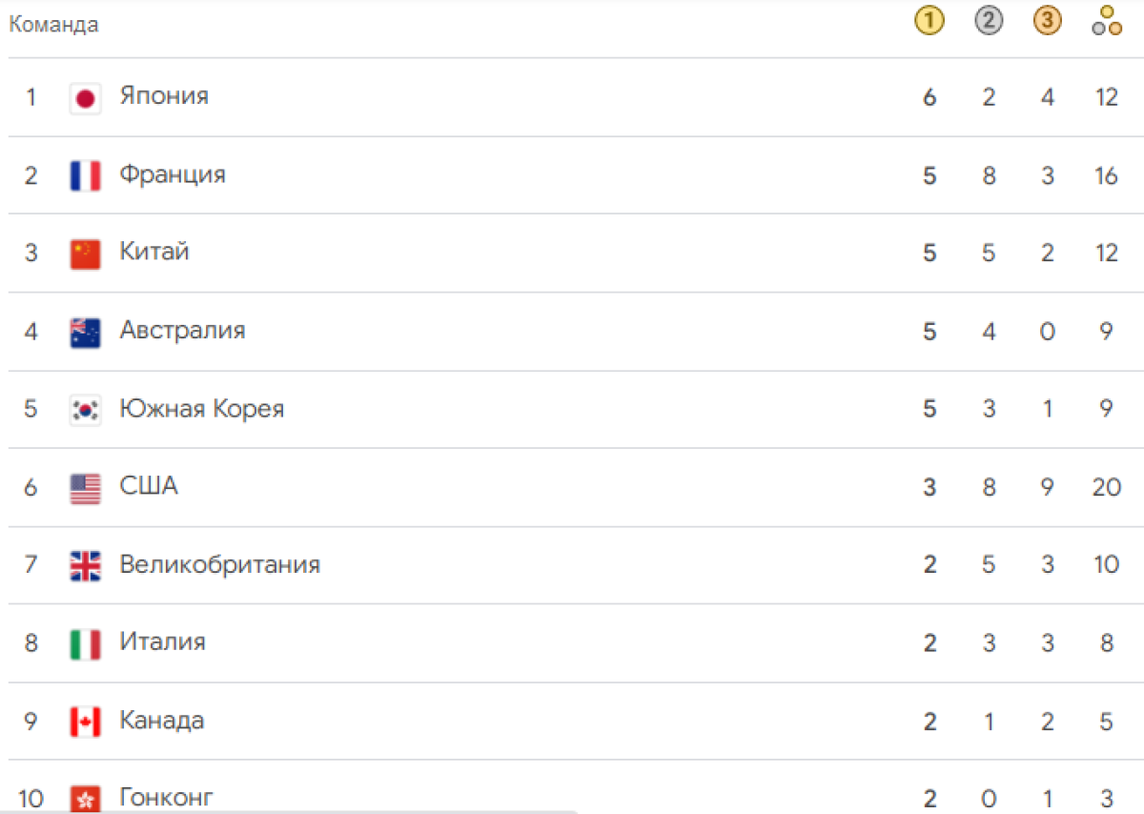Click the Команда column header
The width and height of the screenshot is (1144, 814).
[53, 25]
